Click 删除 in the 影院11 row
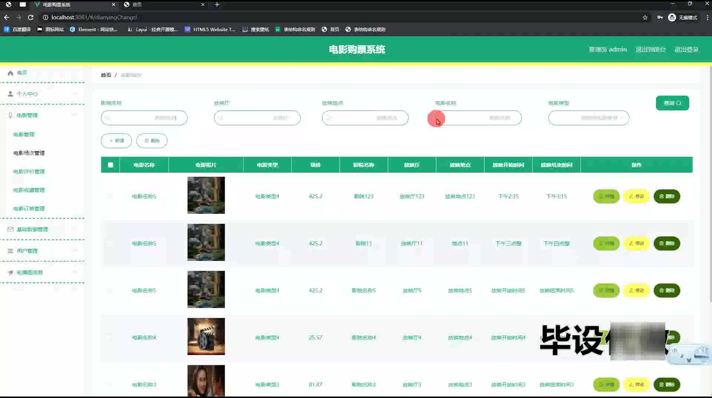The height and width of the screenshot is (398, 712). (x=667, y=244)
